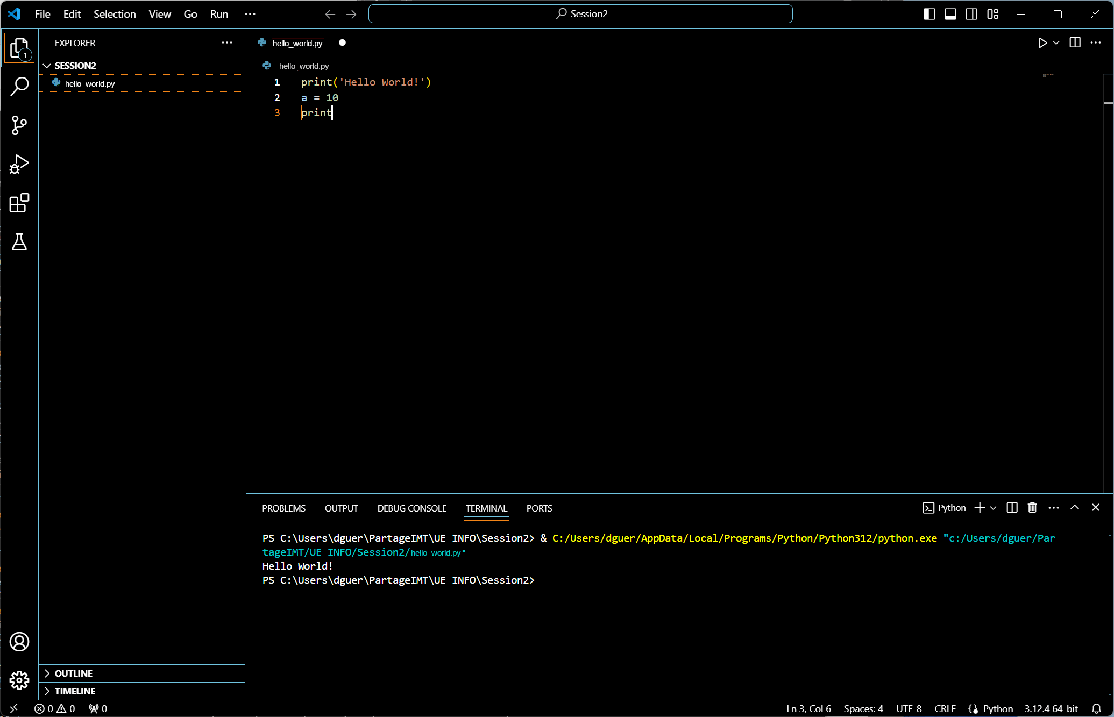Viewport: 1114px width, 717px height.
Task: Click CRLF end-of-line selector
Action: (945, 708)
